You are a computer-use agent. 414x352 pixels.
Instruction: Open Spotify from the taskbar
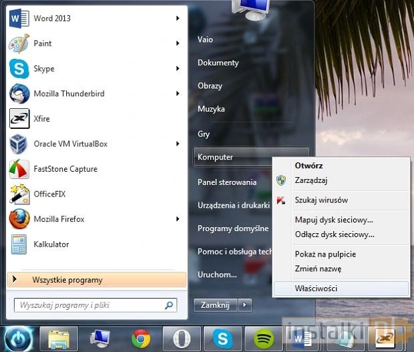click(264, 339)
